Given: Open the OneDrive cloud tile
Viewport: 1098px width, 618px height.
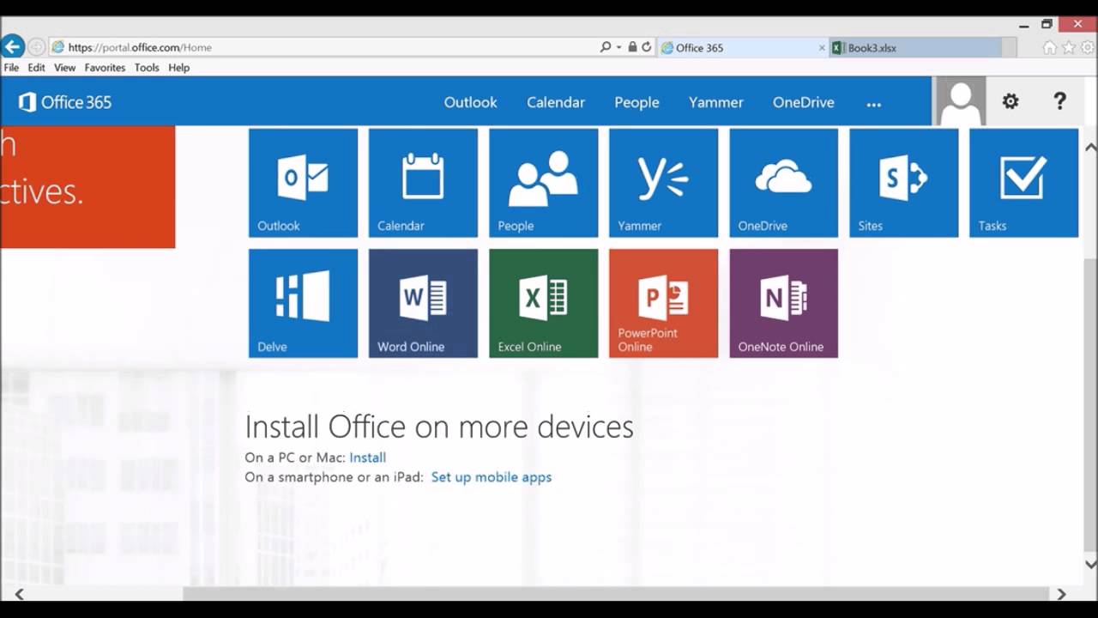Looking at the screenshot, I should click(x=783, y=183).
